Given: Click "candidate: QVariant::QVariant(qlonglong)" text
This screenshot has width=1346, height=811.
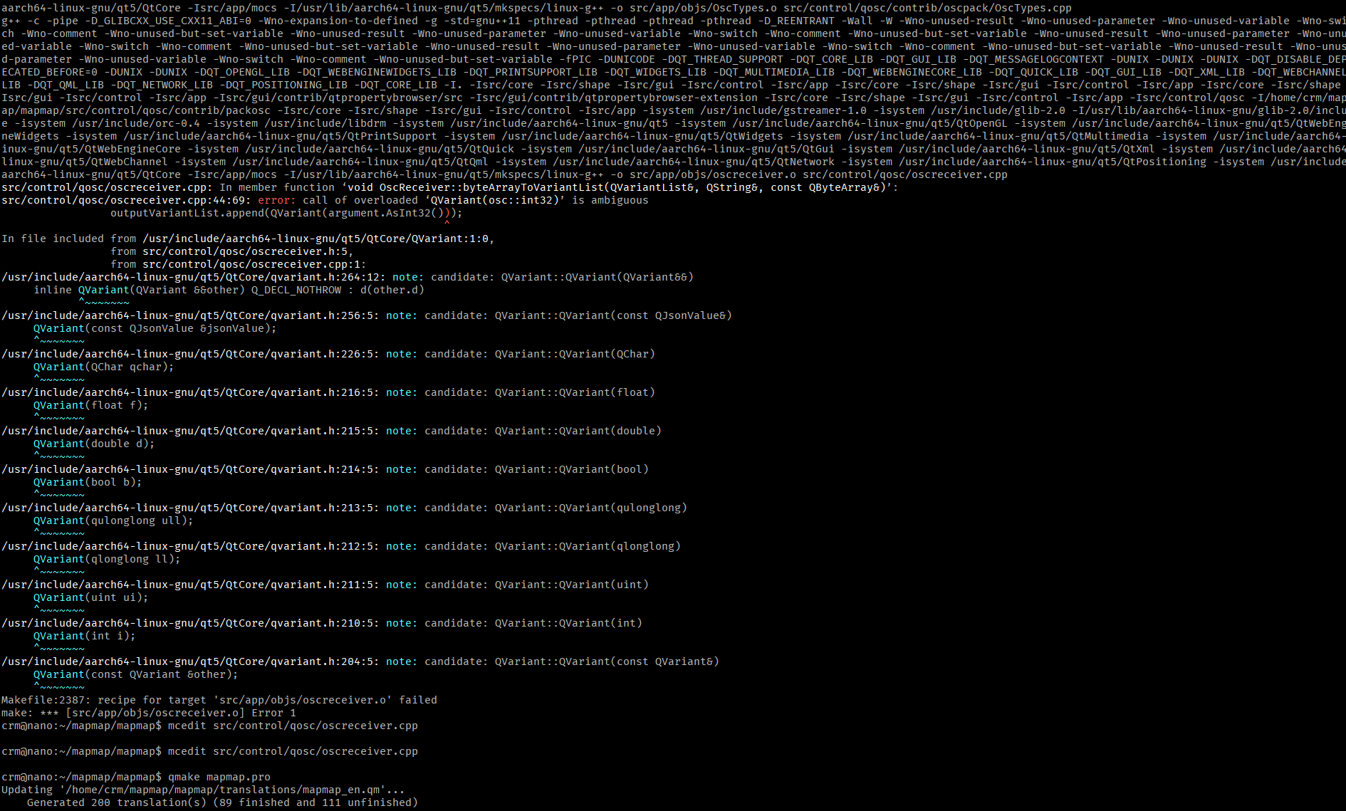Looking at the screenshot, I should tap(553, 546).
